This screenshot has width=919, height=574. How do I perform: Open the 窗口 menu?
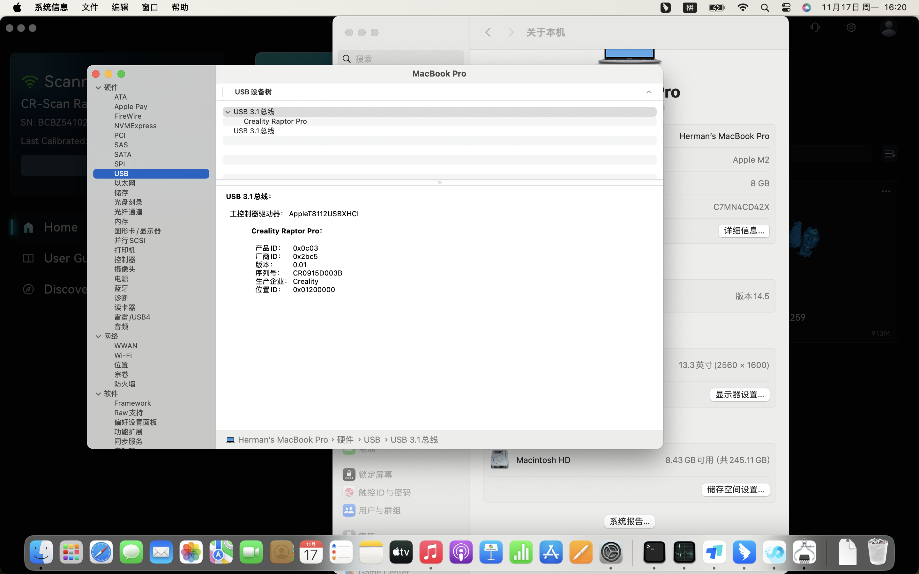click(x=150, y=8)
